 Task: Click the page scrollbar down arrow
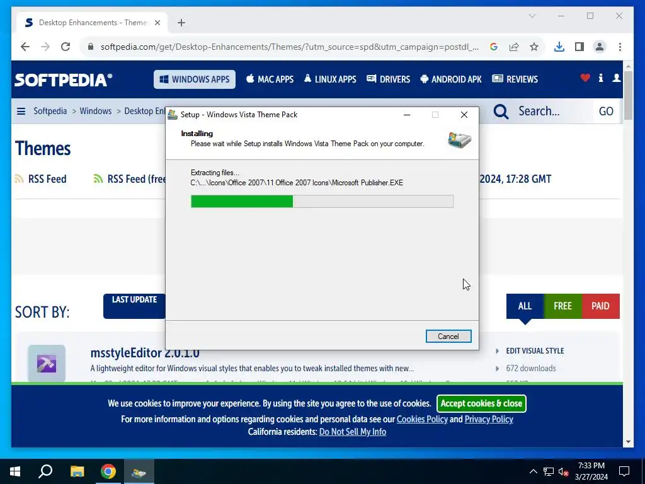(x=628, y=442)
